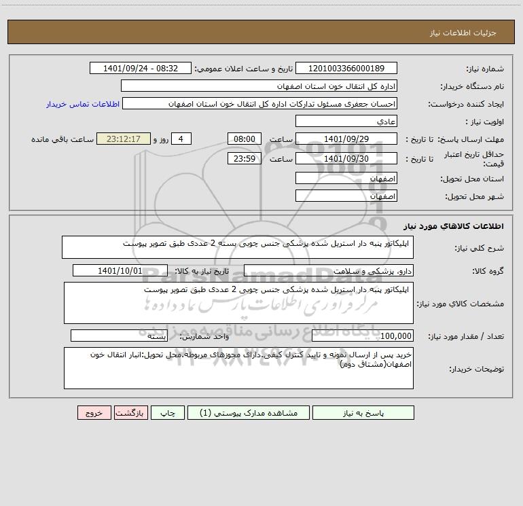Click the remaining time counter 23:12:17
523x506 pixels.
pyautogui.click(x=124, y=139)
